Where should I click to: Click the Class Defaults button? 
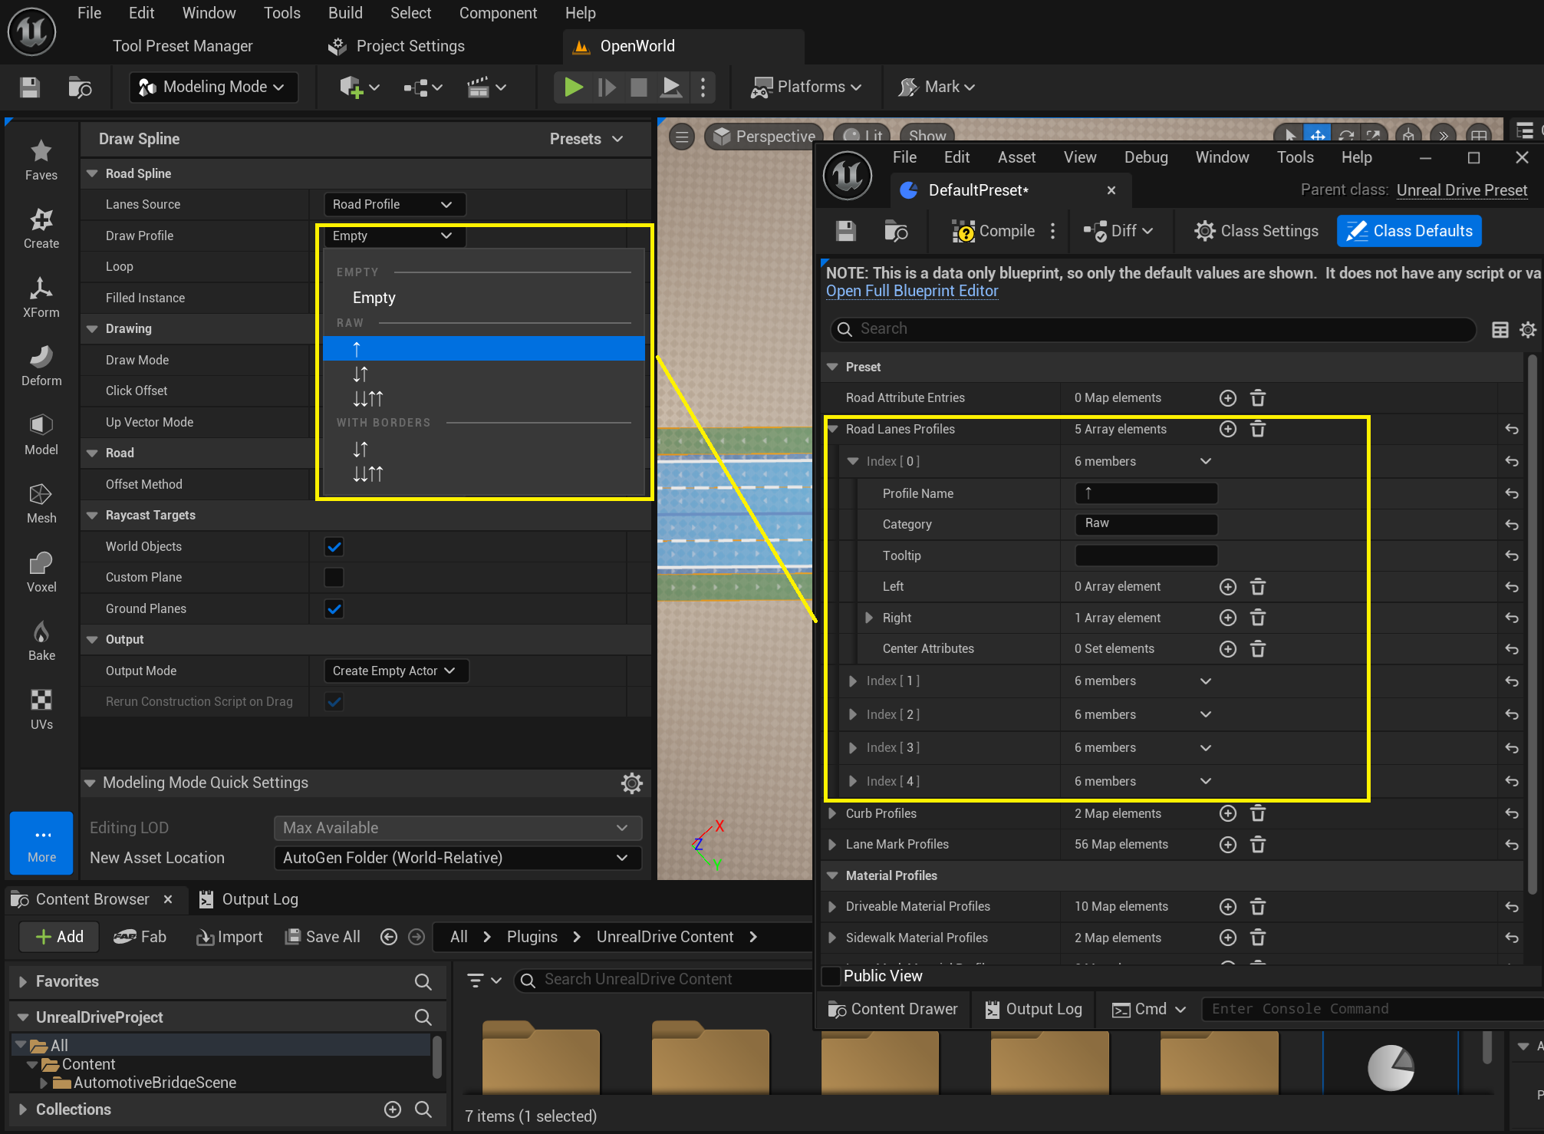point(1410,231)
